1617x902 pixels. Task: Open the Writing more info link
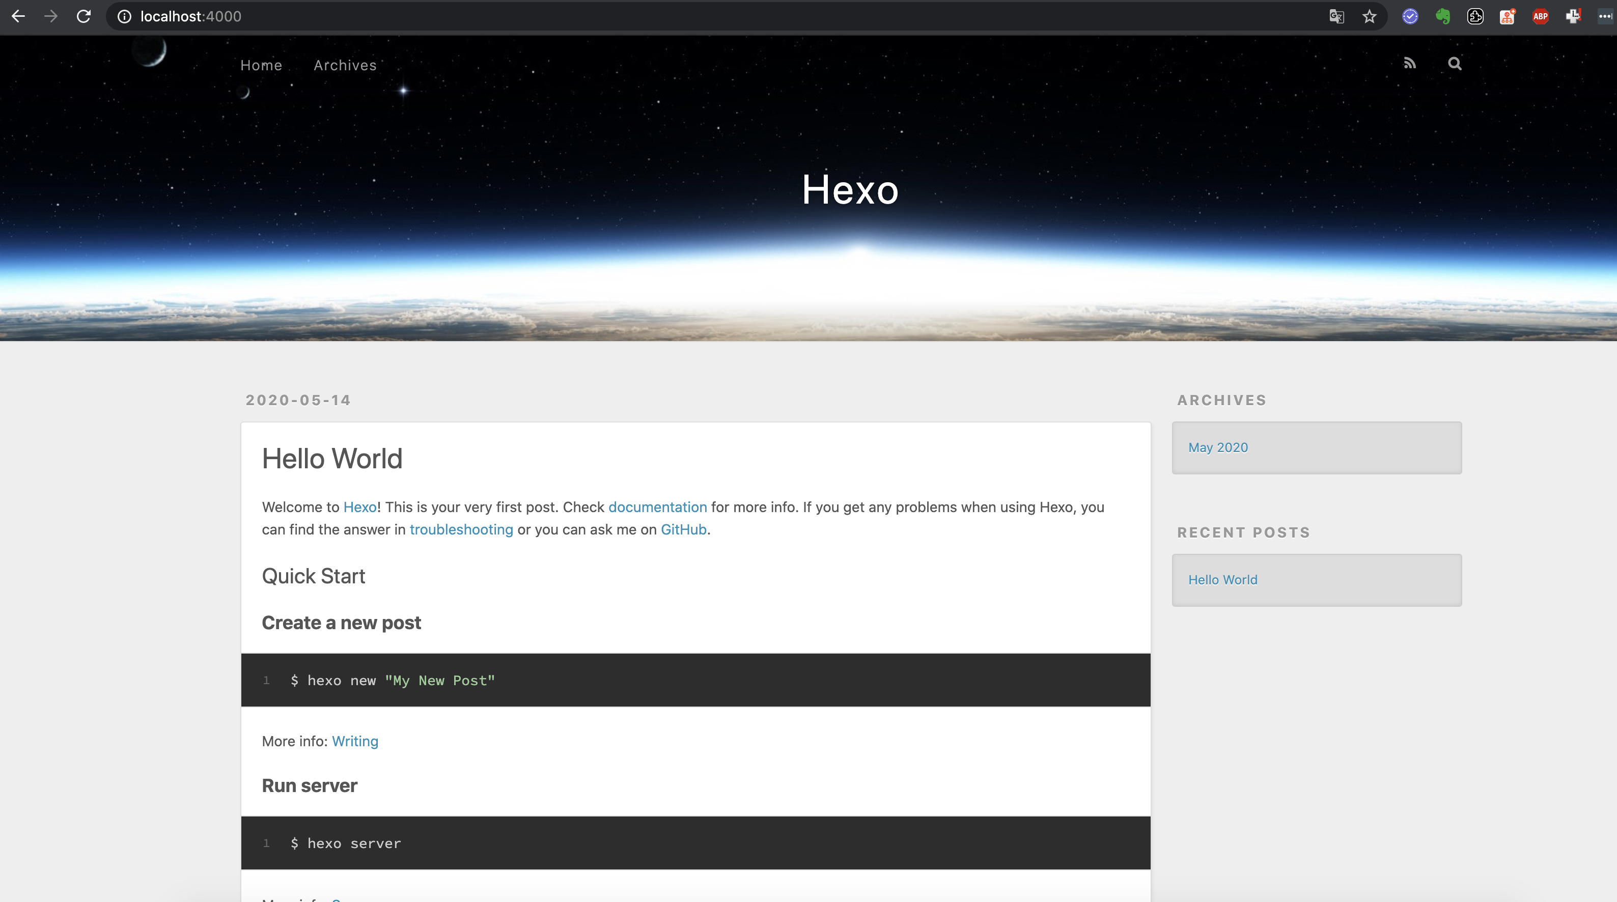tap(355, 741)
